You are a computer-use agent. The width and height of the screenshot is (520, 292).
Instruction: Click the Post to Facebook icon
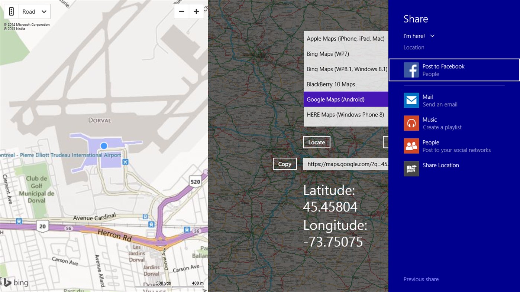point(411,70)
